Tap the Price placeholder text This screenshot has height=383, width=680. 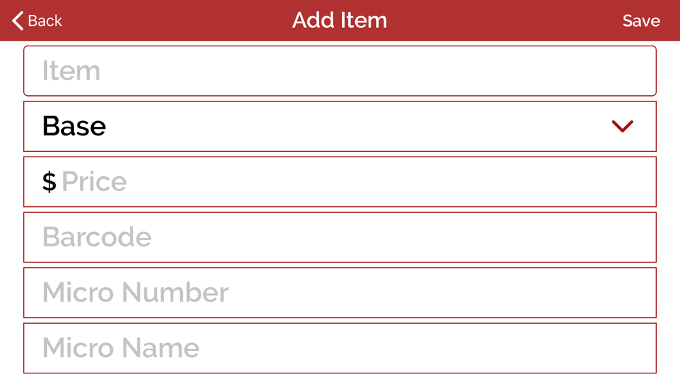coord(95,182)
